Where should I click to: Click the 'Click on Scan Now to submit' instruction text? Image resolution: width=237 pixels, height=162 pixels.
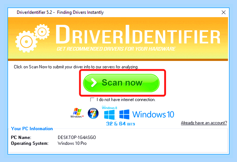pyautogui.click(x=76, y=67)
